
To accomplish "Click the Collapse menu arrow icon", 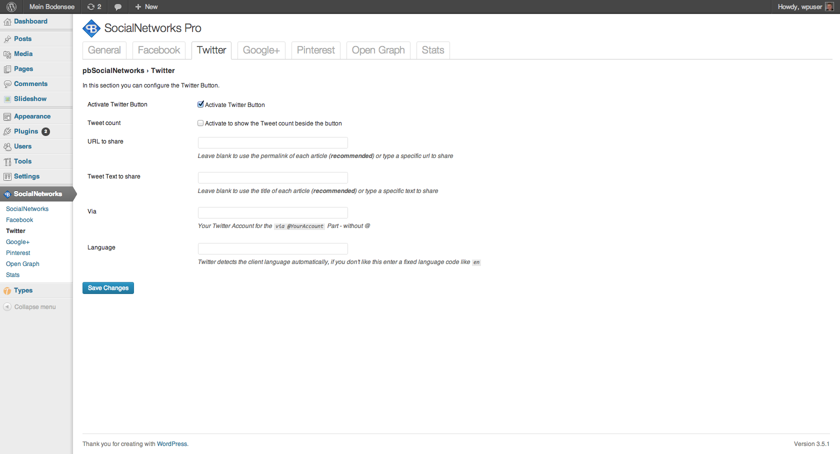I will [x=7, y=307].
